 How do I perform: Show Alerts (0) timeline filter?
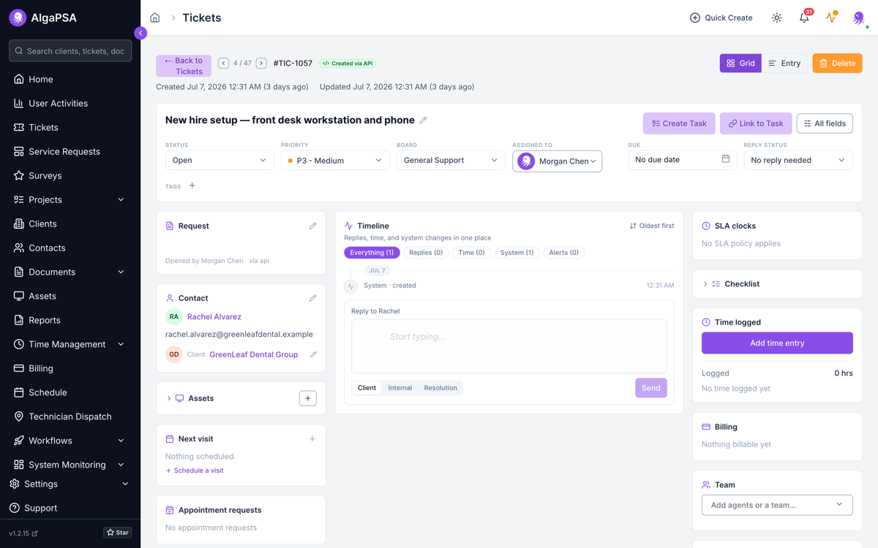coord(563,253)
